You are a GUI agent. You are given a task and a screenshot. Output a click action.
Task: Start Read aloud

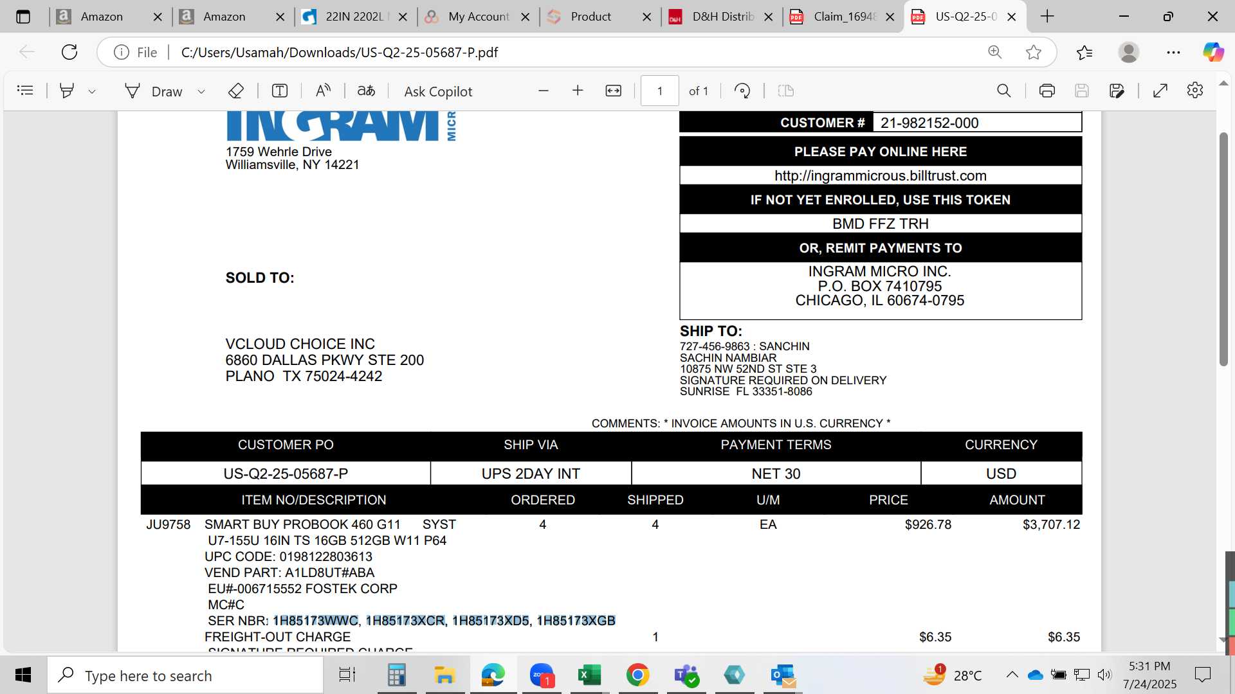(x=323, y=91)
